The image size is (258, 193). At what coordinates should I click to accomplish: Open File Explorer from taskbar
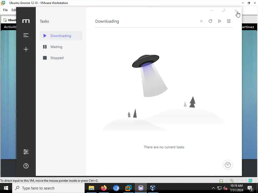click(x=91, y=188)
